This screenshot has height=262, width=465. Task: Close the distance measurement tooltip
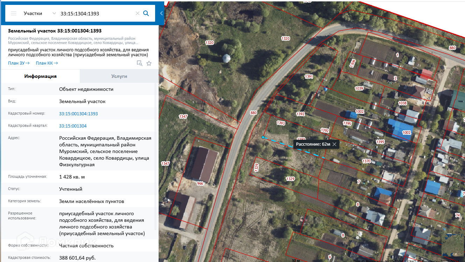[x=334, y=144]
